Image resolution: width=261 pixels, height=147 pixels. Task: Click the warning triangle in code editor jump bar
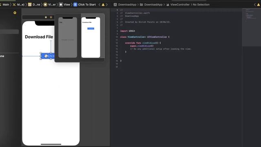click(x=259, y=4)
